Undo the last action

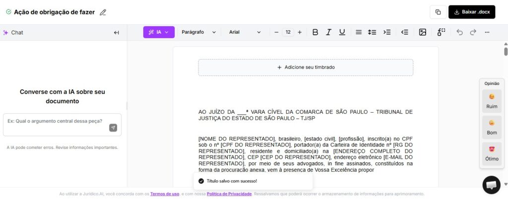coord(459,32)
